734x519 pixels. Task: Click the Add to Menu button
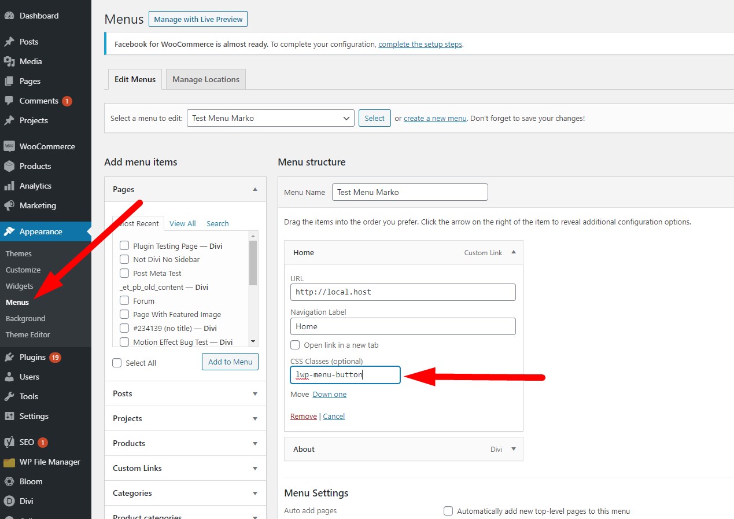pos(230,362)
